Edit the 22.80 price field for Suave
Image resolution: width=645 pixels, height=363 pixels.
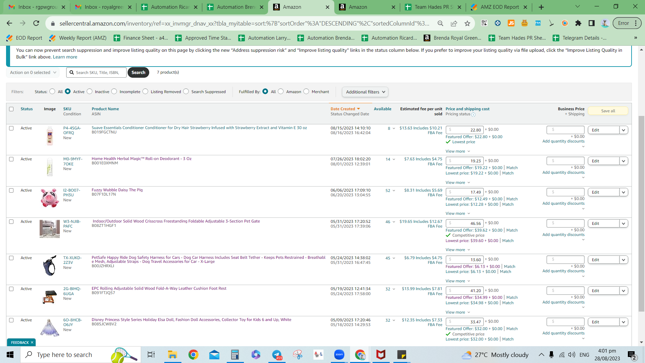pos(465,130)
